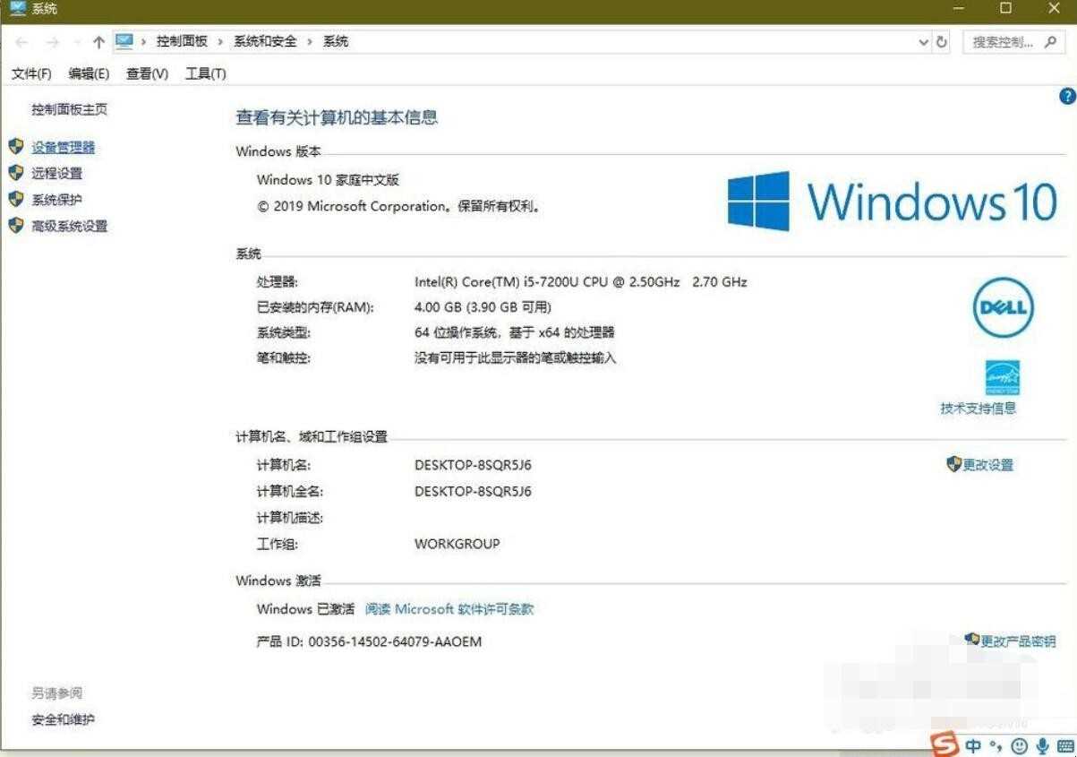Click the 产品 ID 00356-14502-64079-AAOEM text
Image resolution: width=1077 pixels, height=757 pixels.
369,641
